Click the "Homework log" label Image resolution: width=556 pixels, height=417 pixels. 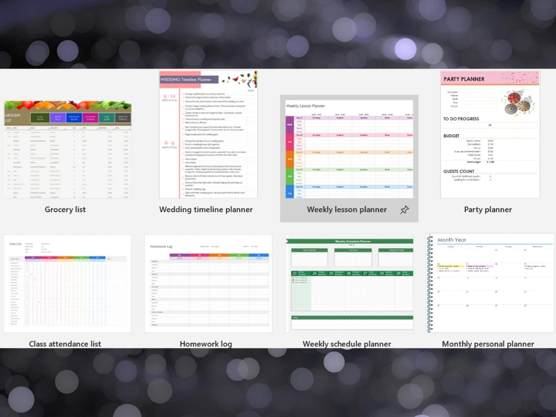point(206,344)
